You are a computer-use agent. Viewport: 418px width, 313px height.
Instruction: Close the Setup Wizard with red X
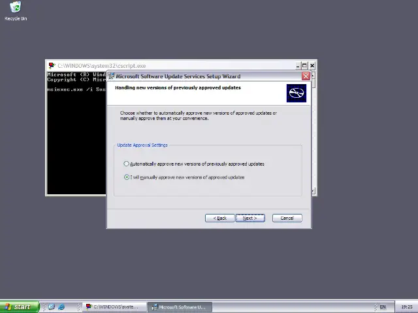click(x=306, y=76)
